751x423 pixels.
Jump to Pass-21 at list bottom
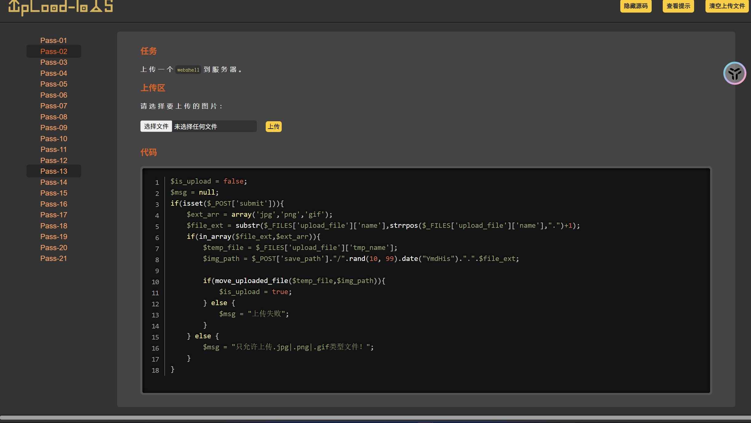coord(54,258)
